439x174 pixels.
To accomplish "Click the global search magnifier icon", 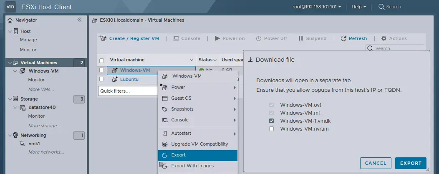I will [381, 7].
